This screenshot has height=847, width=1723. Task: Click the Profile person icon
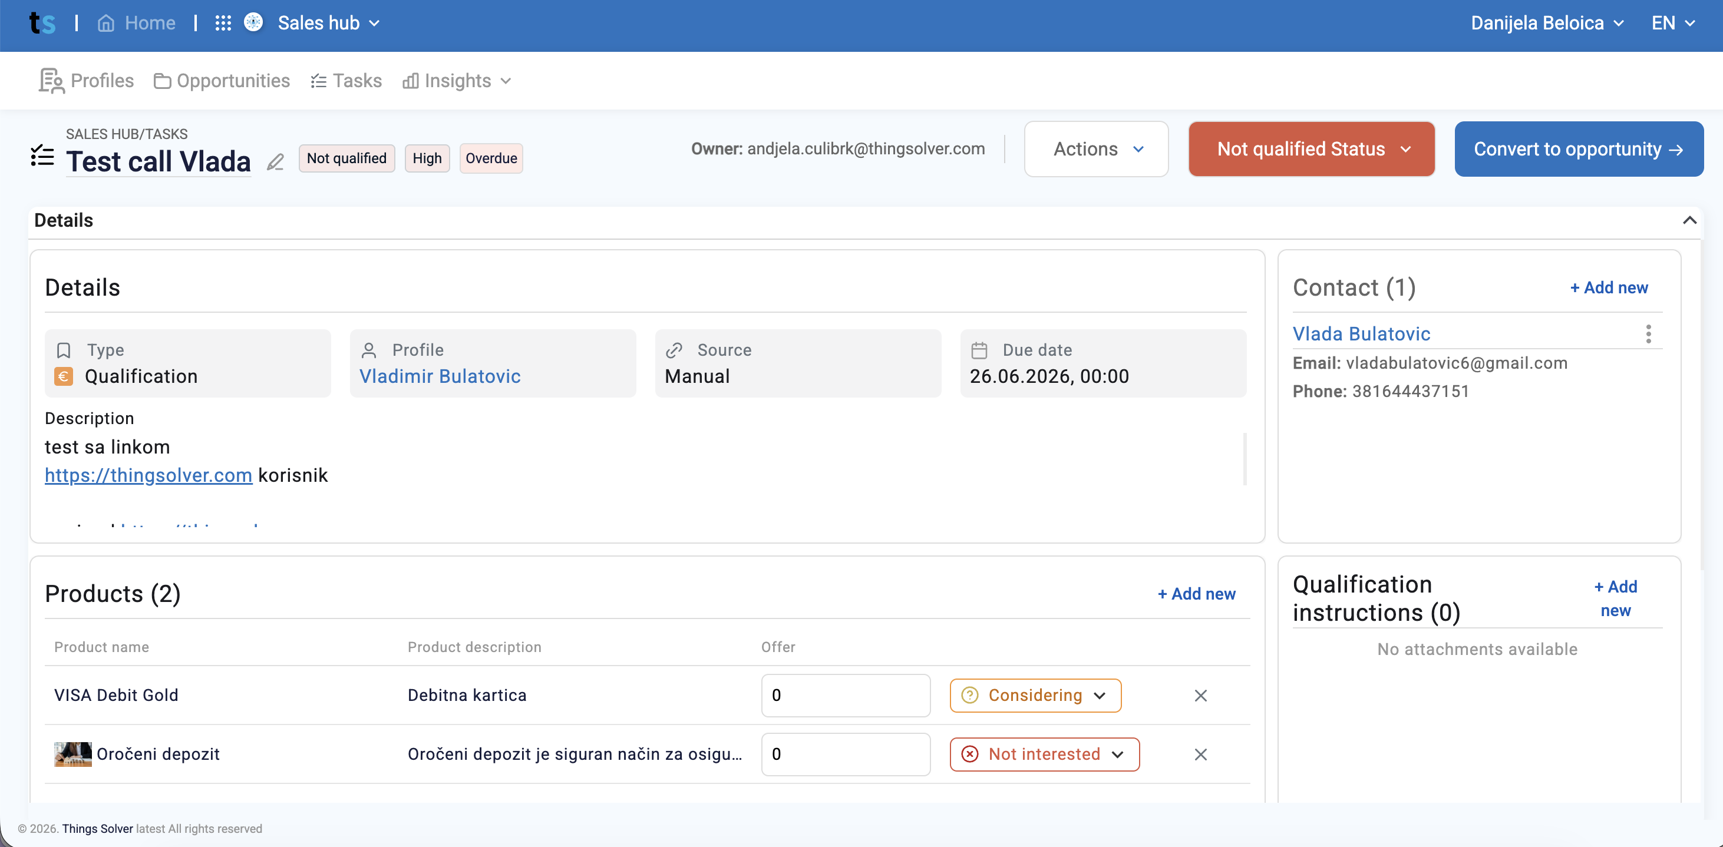[x=368, y=350]
